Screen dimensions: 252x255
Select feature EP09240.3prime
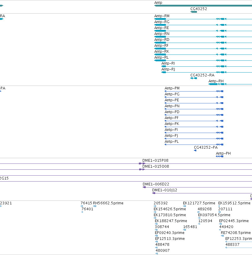click(x=170, y=233)
